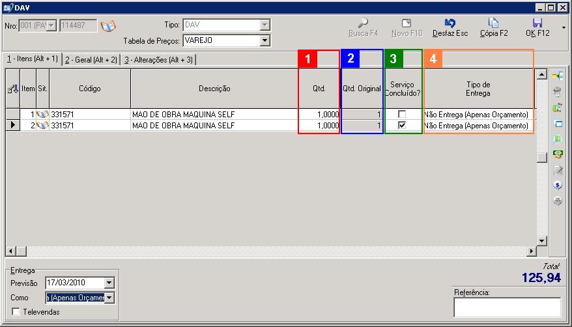Click the Qtd. column header
Viewport: 572px width, 327px height.
(x=319, y=89)
